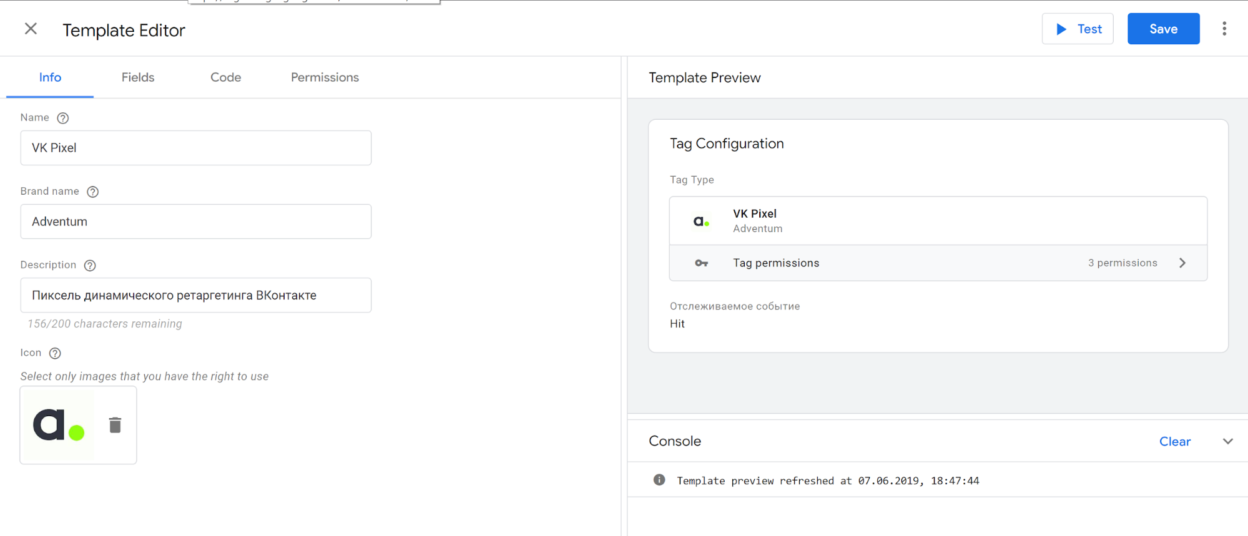Screen dimensions: 1248x536
Task: Collapse the Console panel with chevron
Action: click(x=1227, y=441)
